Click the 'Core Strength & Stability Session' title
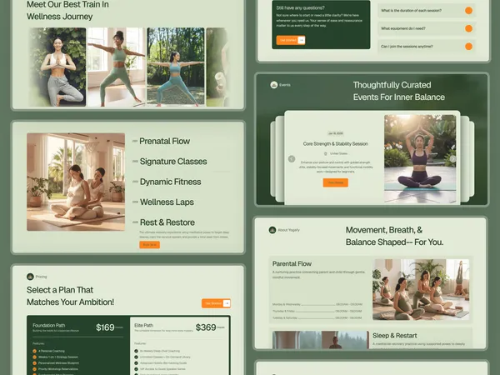 pyautogui.click(x=336, y=144)
